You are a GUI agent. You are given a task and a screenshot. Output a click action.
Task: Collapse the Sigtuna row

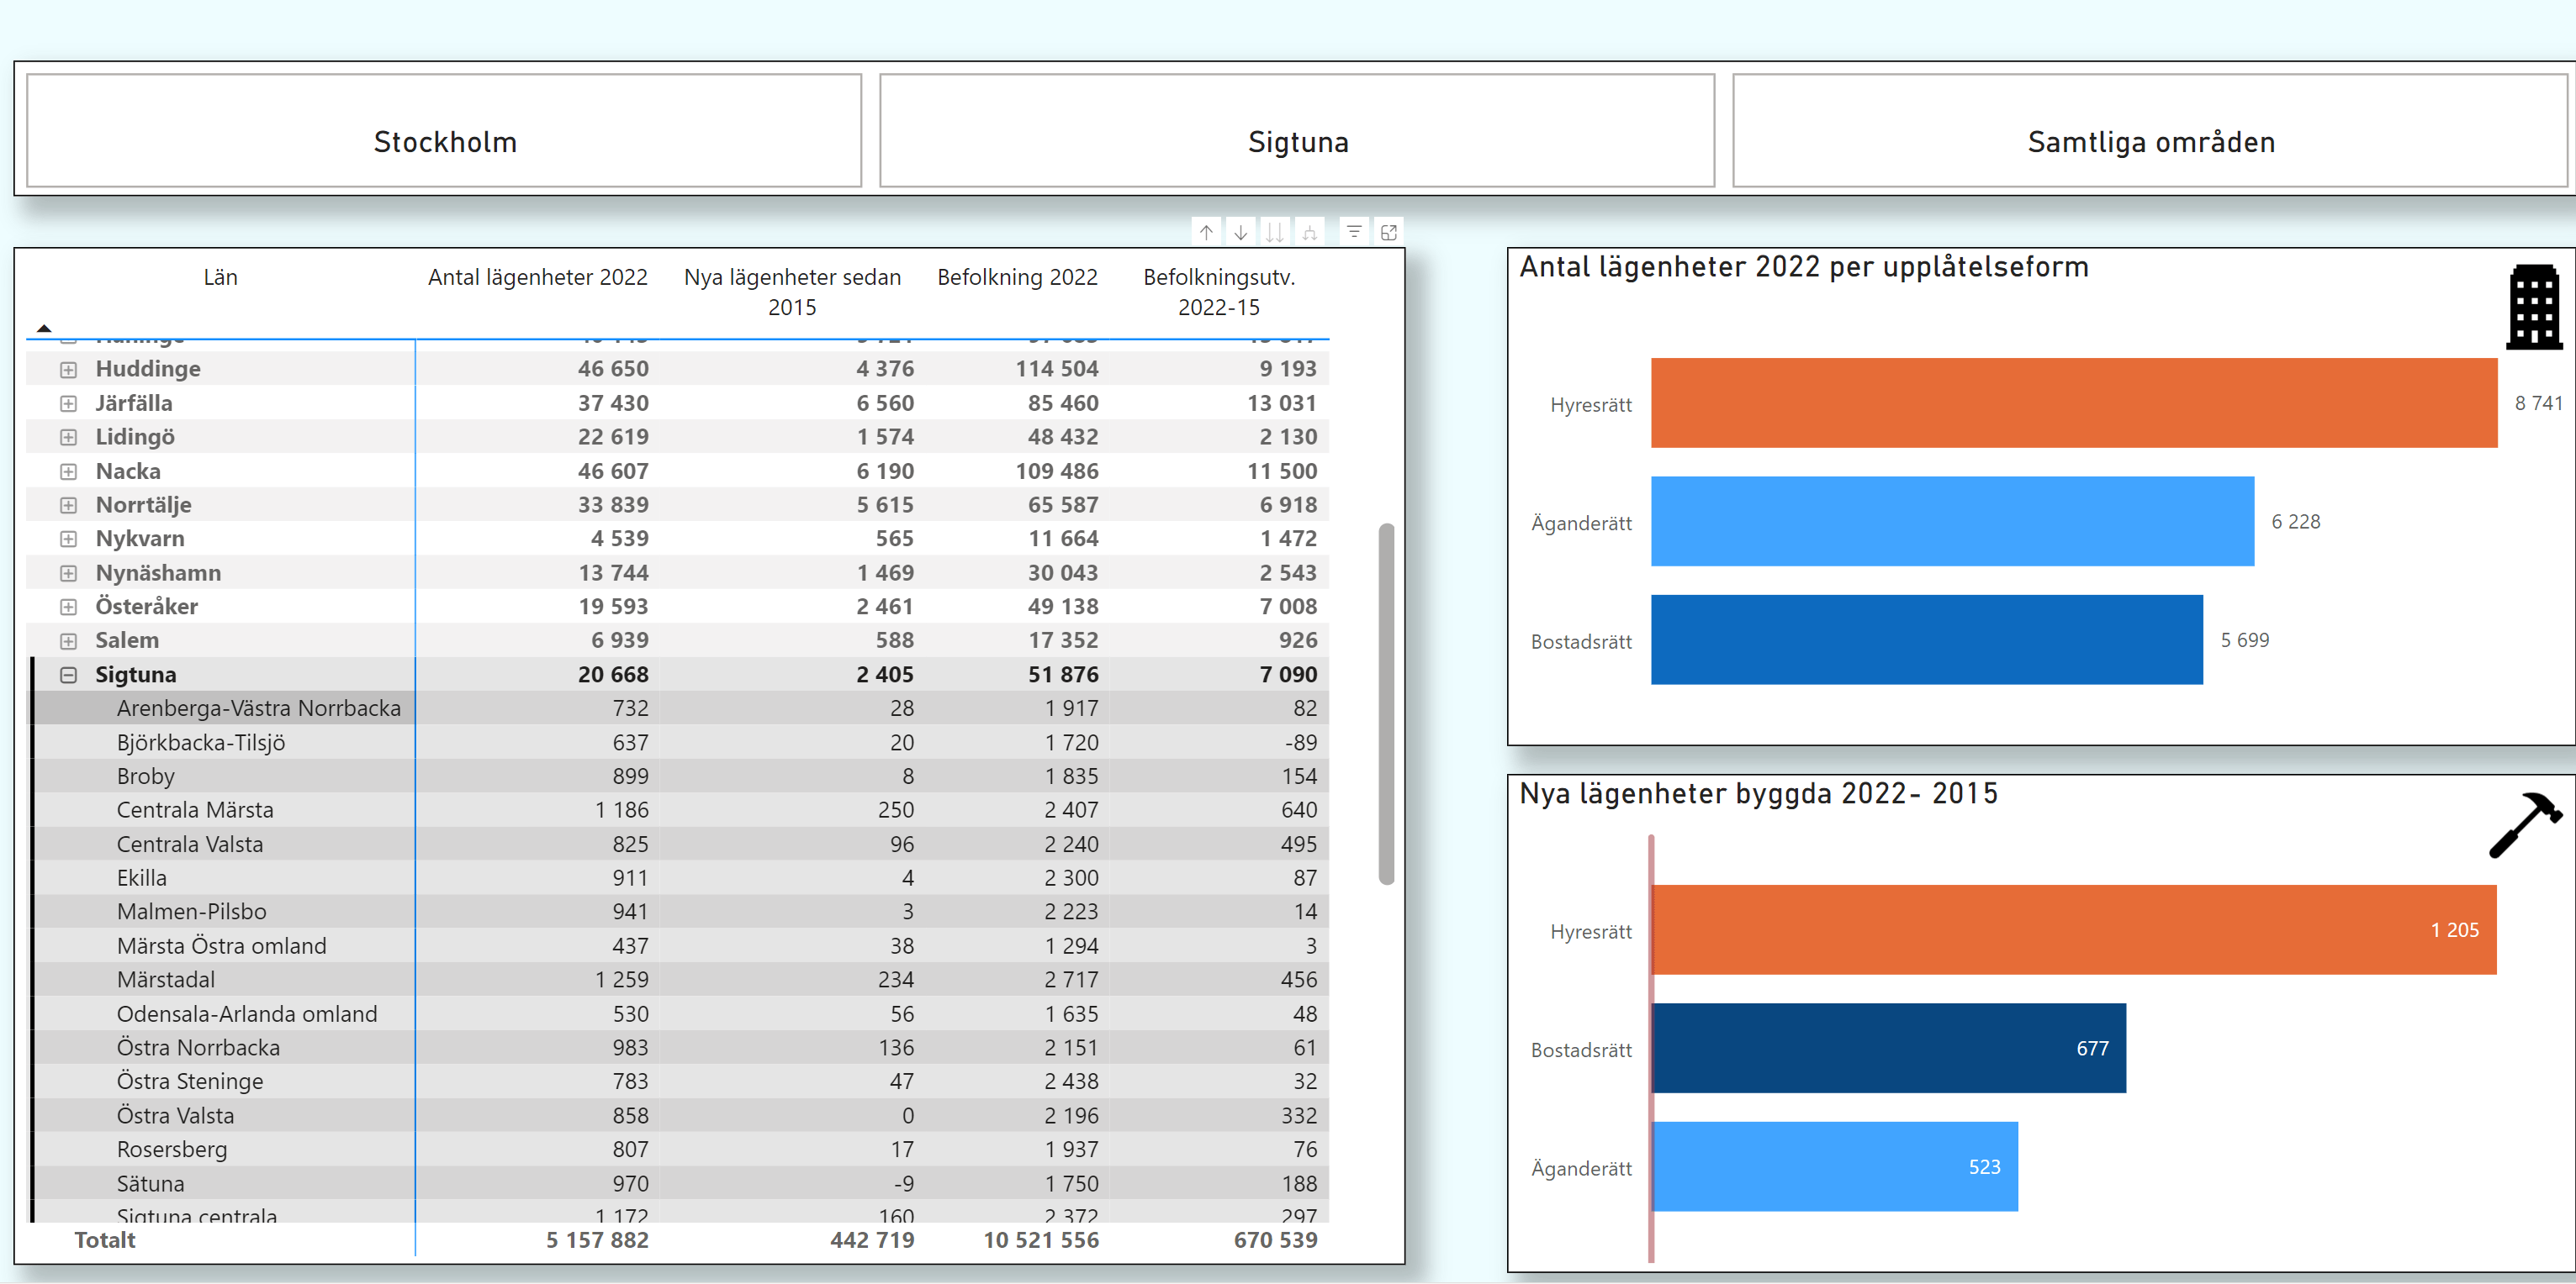[68, 676]
